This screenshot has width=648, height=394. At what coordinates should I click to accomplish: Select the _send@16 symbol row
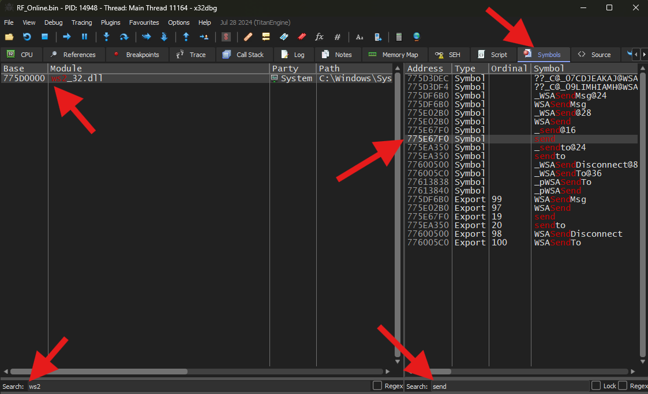pyautogui.click(x=522, y=130)
